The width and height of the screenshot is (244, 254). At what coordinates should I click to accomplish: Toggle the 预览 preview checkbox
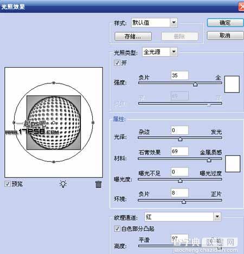pyautogui.click(x=8, y=184)
